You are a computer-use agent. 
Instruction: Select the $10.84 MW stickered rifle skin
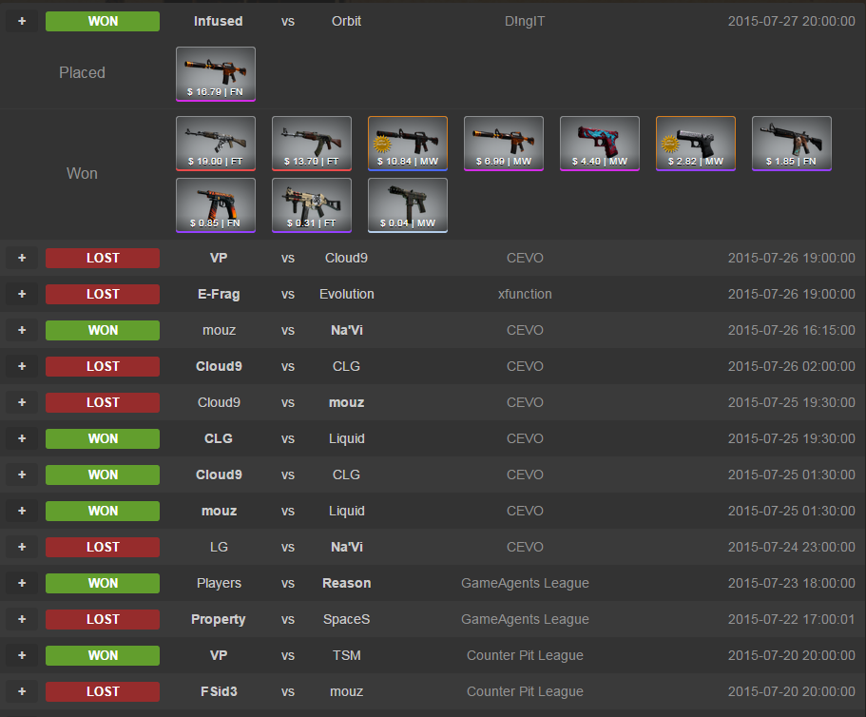pos(408,144)
